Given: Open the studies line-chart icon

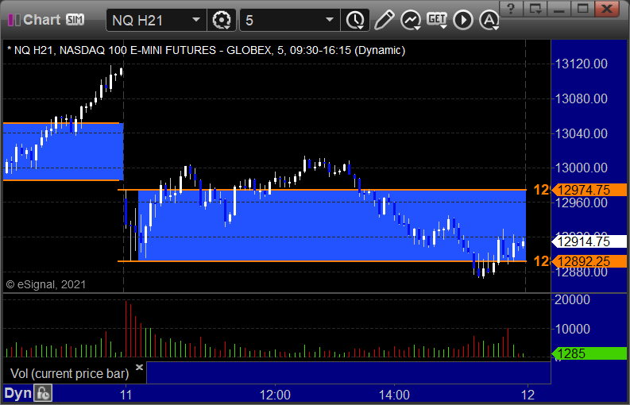Looking at the screenshot, I should (x=411, y=20).
